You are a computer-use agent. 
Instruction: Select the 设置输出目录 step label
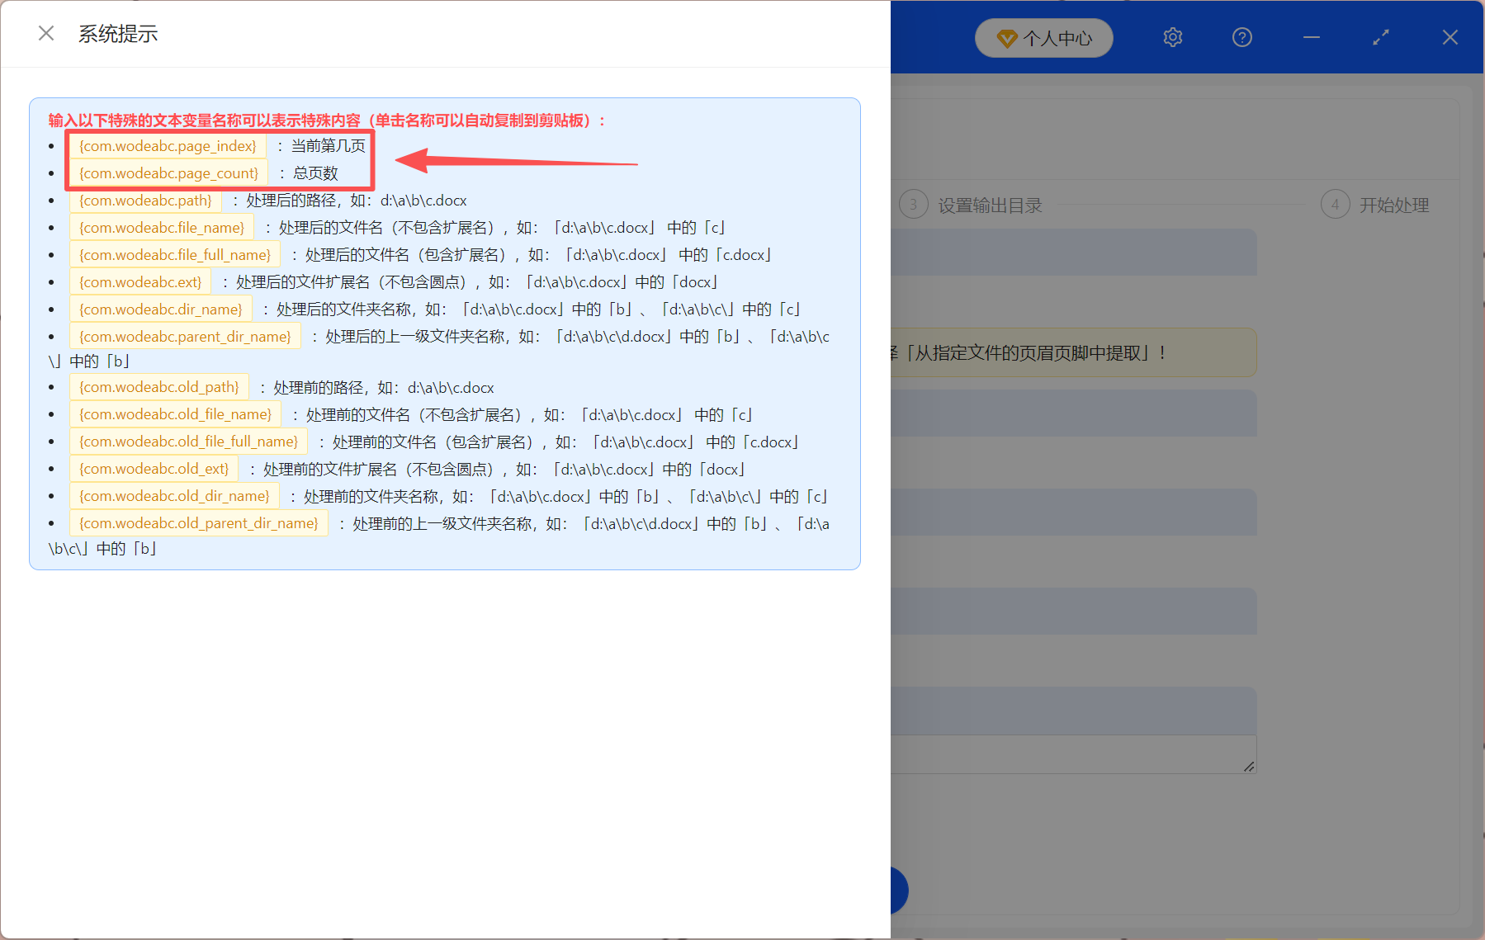[x=989, y=204]
